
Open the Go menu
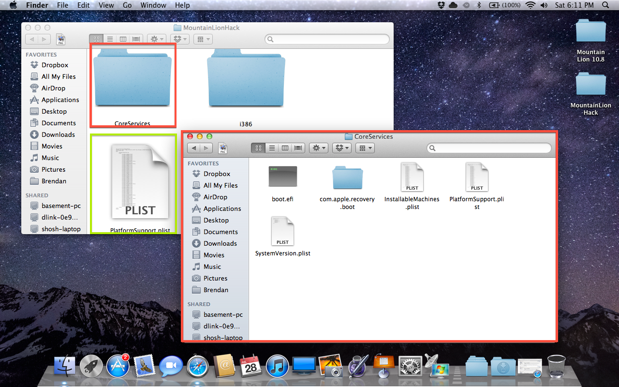[x=127, y=5]
